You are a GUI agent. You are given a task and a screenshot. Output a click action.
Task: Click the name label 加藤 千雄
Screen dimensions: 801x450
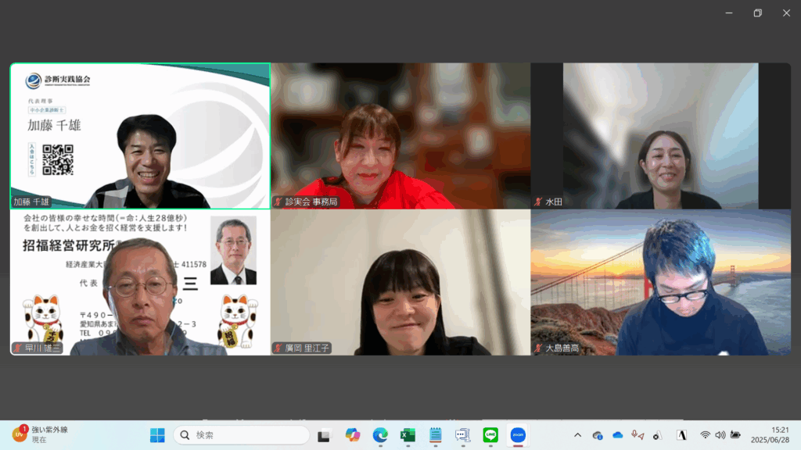point(31,202)
